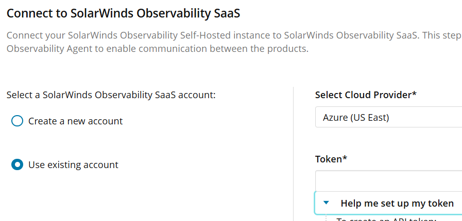The image size is (462, 221).
Task: Collapse the Help me set up my token section
Action: point(397,204)
